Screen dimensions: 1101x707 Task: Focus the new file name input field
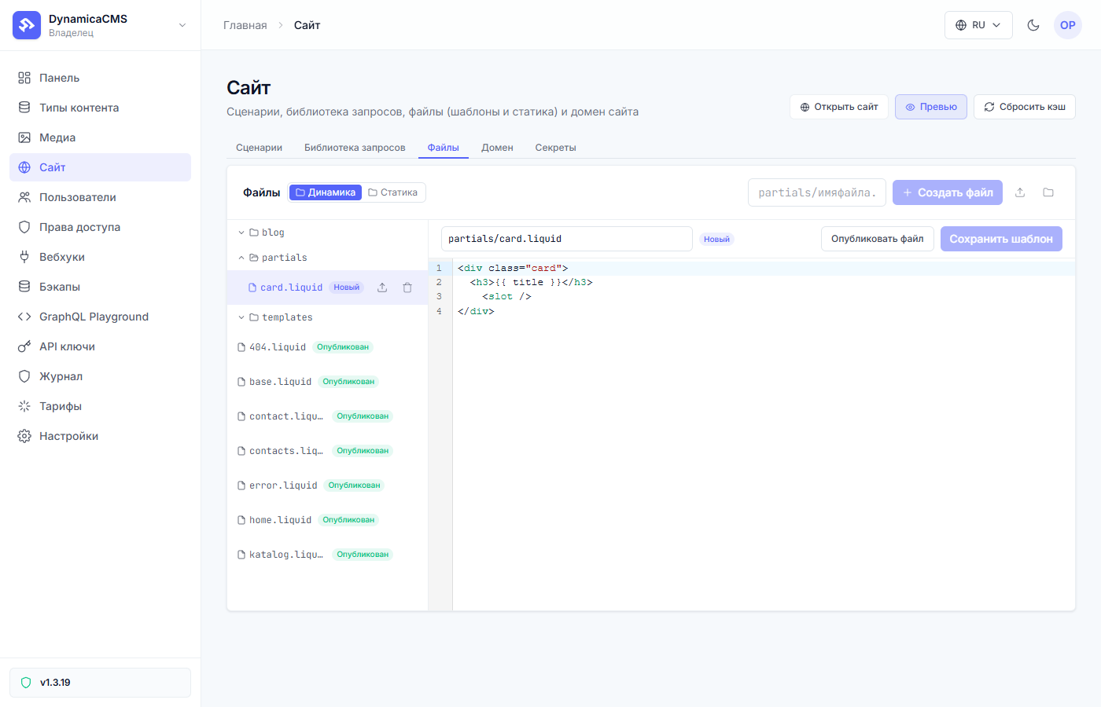pos(817,192)
